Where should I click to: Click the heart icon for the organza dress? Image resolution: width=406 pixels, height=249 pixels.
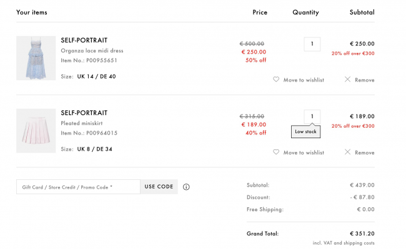tap(276, 80)
